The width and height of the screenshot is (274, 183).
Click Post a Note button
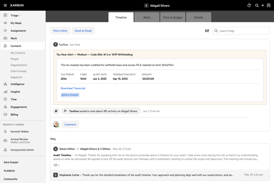[60, 31]
